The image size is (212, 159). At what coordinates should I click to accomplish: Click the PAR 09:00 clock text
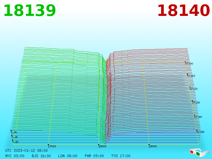[94, 156]
